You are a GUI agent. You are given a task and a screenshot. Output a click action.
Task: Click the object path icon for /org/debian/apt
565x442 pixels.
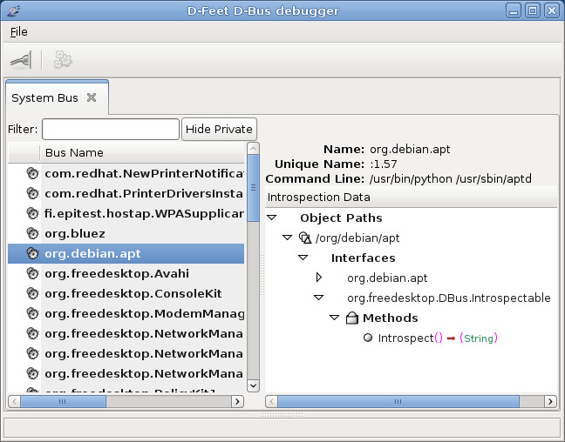(305, 238)
